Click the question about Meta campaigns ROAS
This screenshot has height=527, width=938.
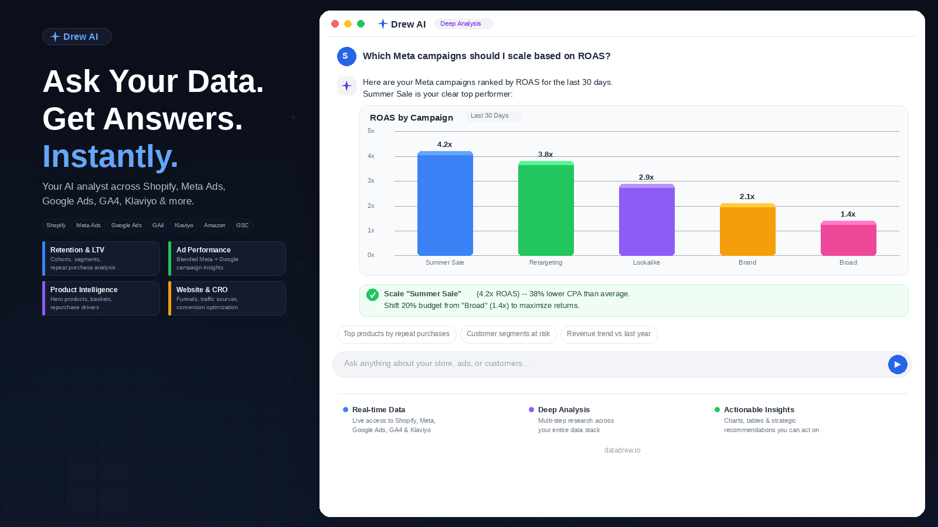point(487,56)
